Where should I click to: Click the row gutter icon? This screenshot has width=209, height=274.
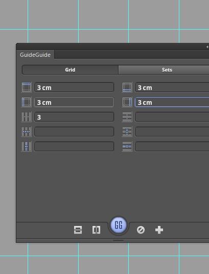[x=127, y=146]
